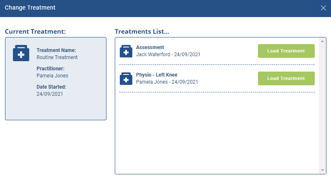The image size is (331, 181).
Task: Click the treatments list scroll down arrow
Action: click(322, 170)
